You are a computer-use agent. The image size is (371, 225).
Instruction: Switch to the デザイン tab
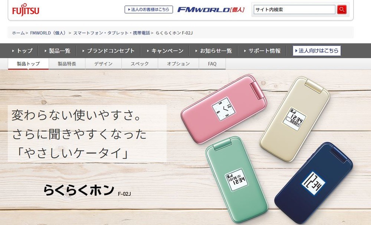click(x=104, y=64)
